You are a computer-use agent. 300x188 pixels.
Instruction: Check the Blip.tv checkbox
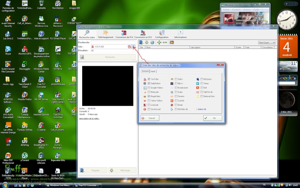coord(176,83)
